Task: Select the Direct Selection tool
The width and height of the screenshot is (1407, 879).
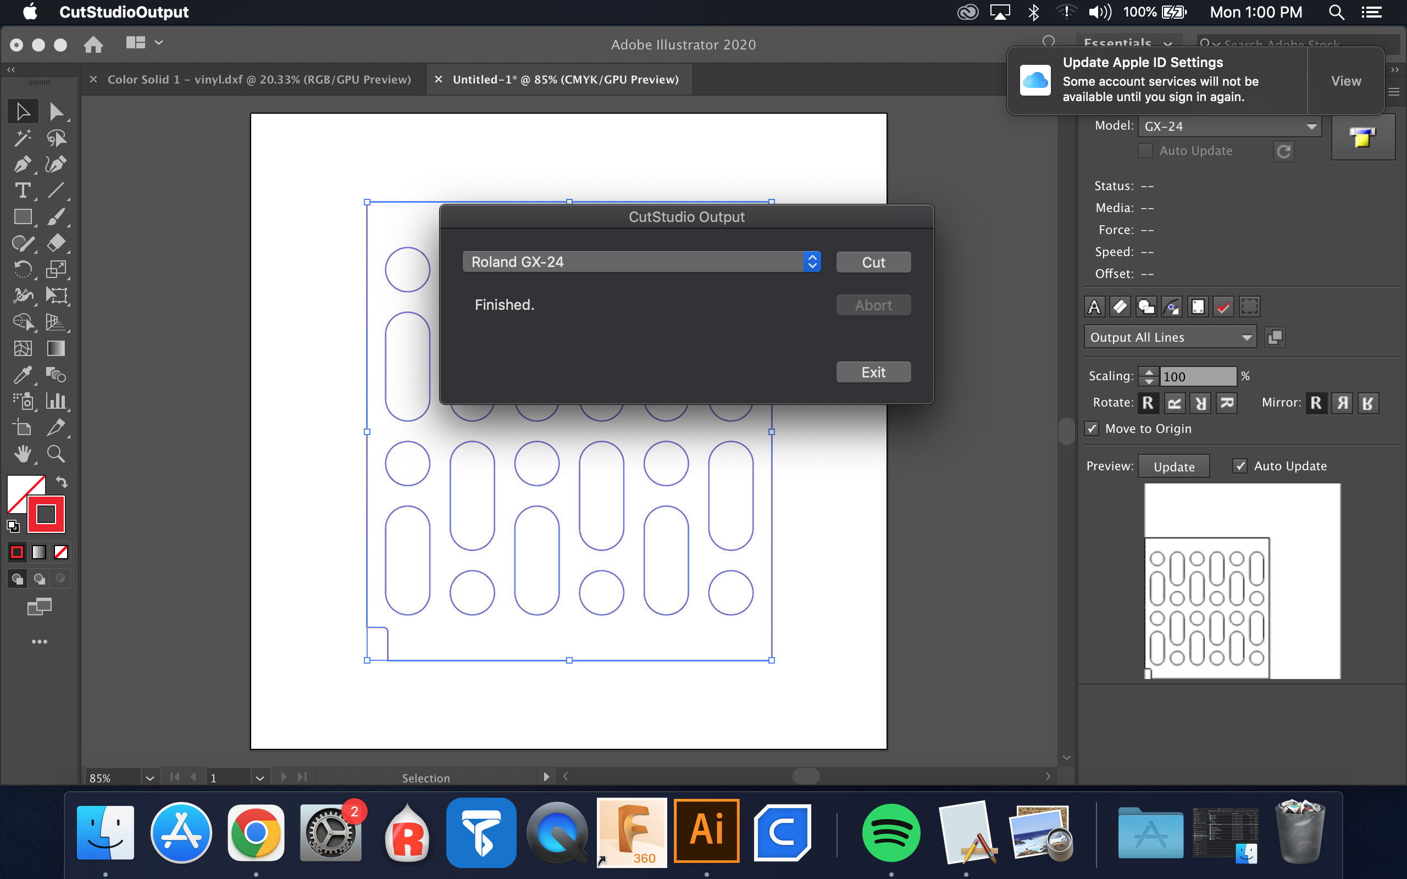Action: [x=56, y=111]
